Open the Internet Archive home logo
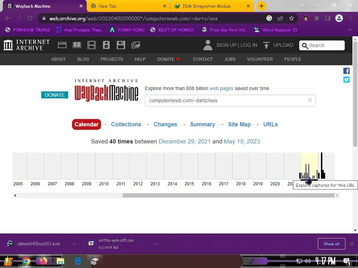Screen dimensions: 358x268 pos(27,45)
